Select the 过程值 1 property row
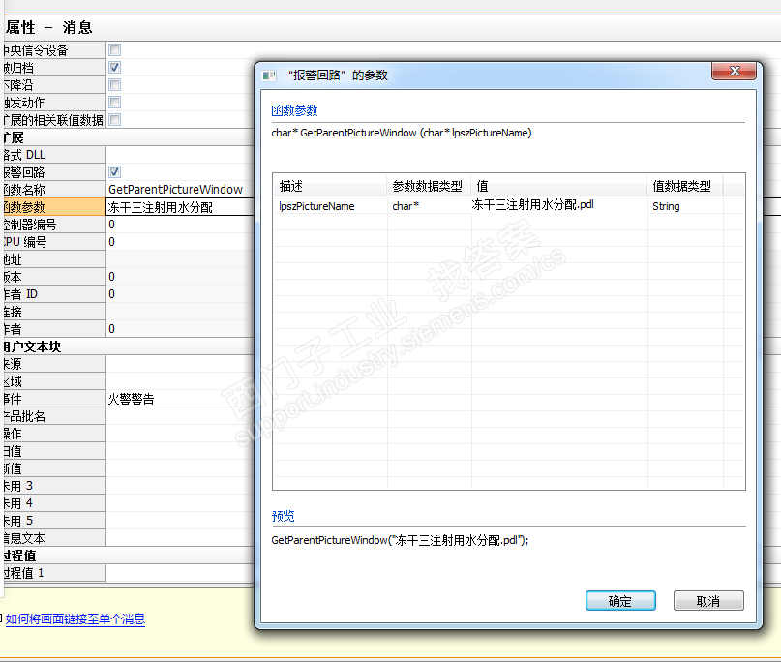This screenshot has width=781, height=663. (53, 573)
